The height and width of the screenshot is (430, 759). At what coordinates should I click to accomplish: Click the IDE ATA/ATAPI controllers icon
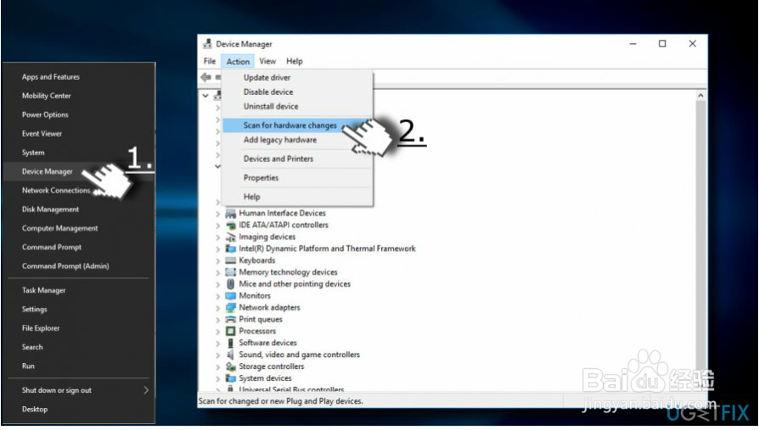click(x=231, y=225)
